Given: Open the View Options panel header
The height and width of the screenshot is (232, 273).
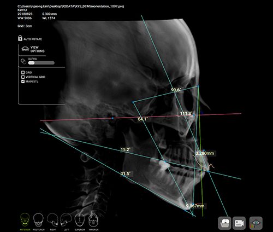Looking at the screenshot, I should (x=33, y=49).
